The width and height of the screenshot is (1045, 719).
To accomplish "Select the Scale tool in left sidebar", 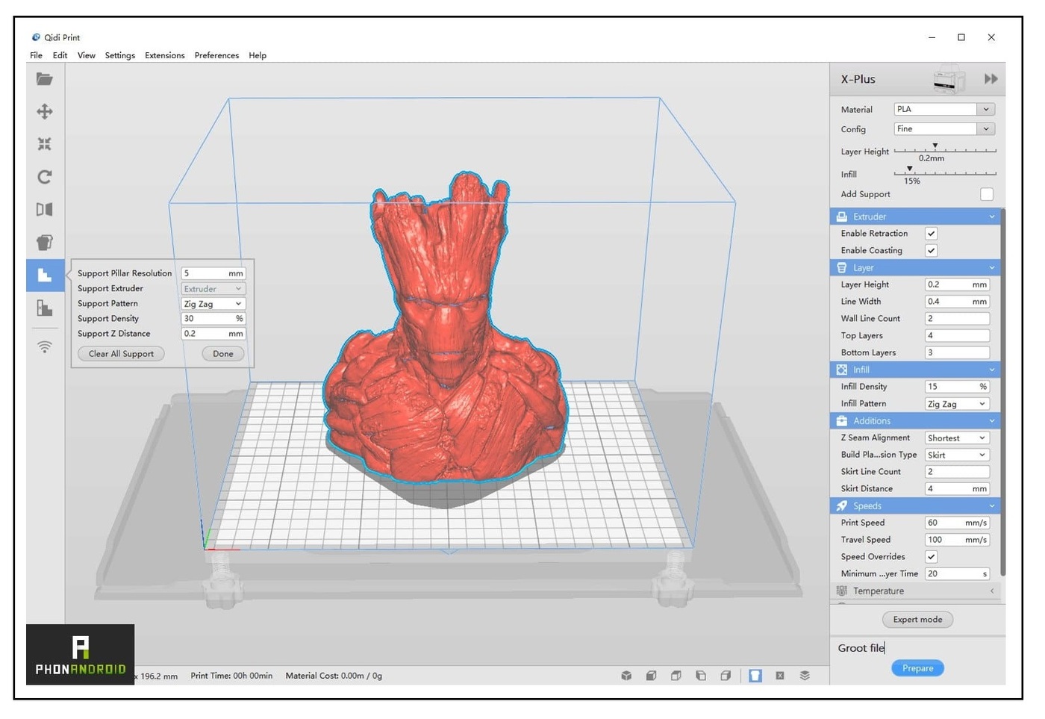I will coord(45,144).
